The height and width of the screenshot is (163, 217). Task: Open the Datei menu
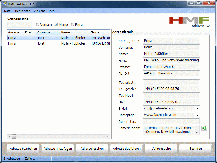8,11
